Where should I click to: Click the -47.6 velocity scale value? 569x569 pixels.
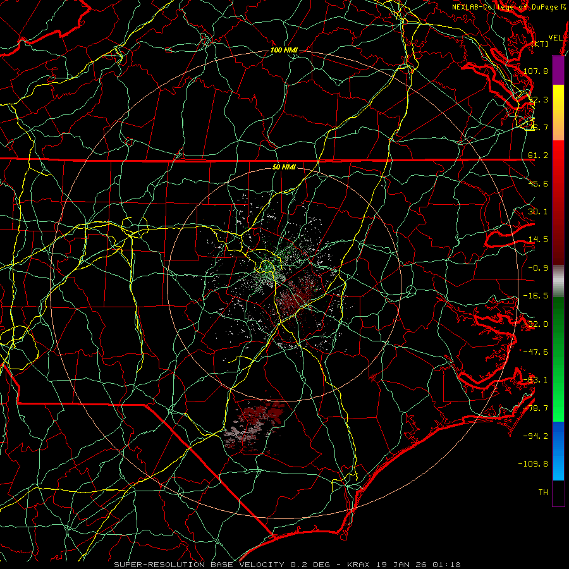point(535,352)
